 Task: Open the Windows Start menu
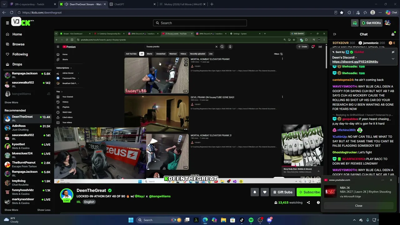coord(131,220)
